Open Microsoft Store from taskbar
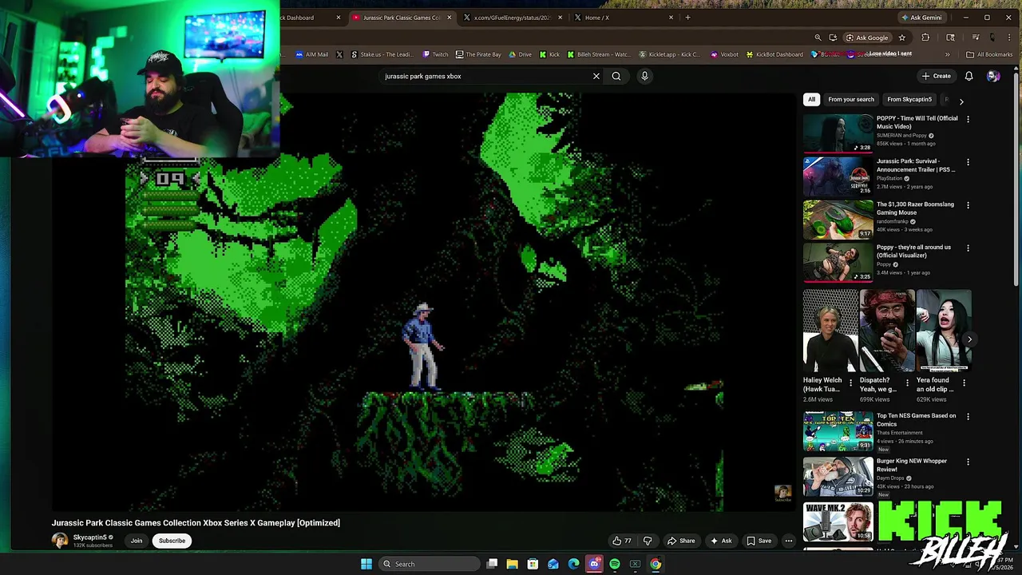1022x575 pixels. [x=533, y=564]
